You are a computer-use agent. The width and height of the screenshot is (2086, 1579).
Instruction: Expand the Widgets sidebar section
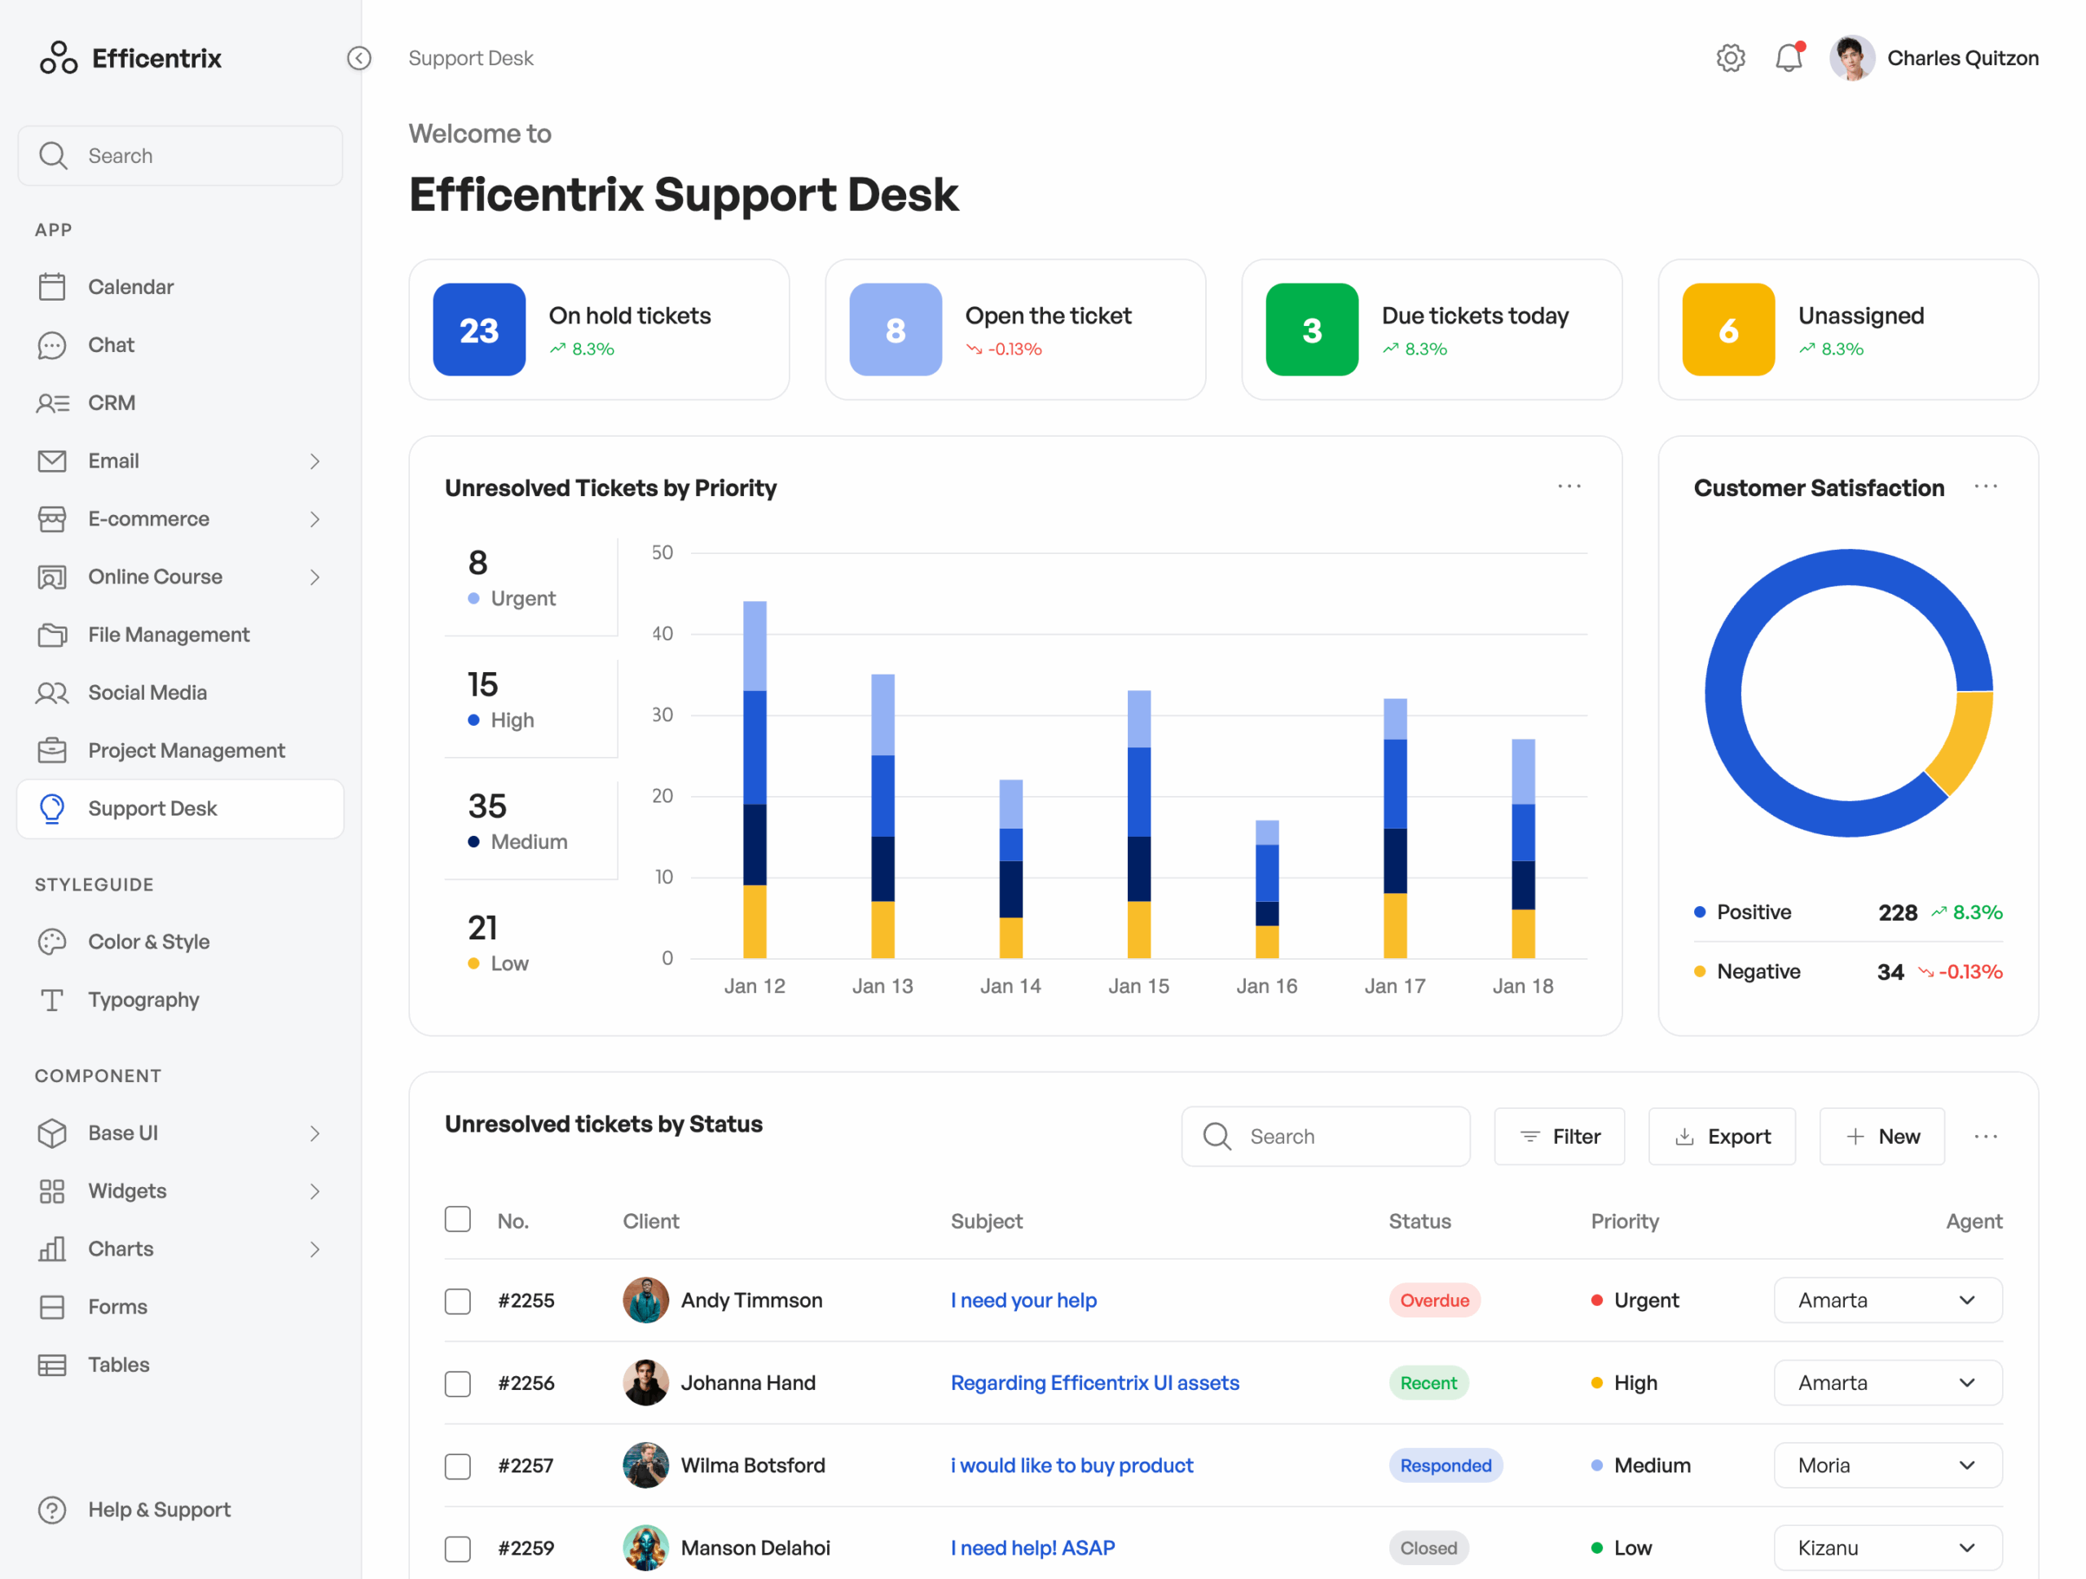pos(315,1191)
